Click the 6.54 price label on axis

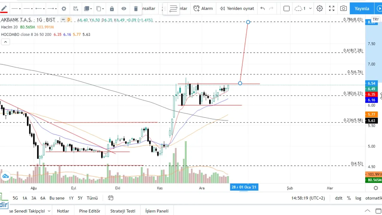tap(372, 83)
